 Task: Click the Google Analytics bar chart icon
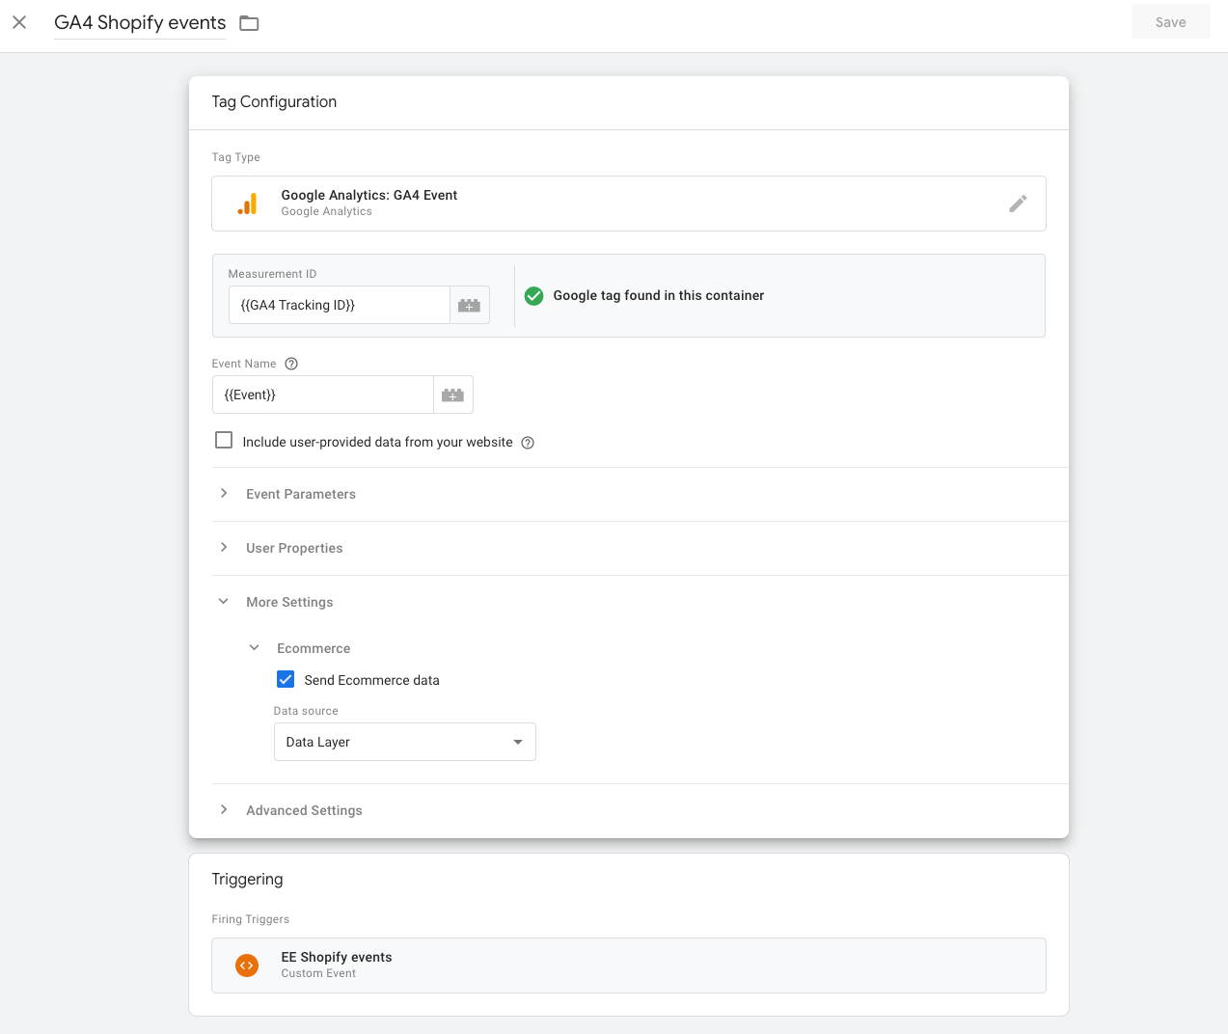click(x=248, y=204)
